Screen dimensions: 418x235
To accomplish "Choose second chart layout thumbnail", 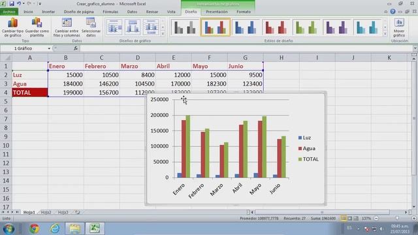I will (133, 27).
